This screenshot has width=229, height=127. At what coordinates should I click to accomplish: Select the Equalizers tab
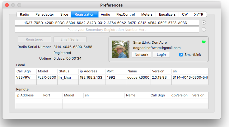167,14
